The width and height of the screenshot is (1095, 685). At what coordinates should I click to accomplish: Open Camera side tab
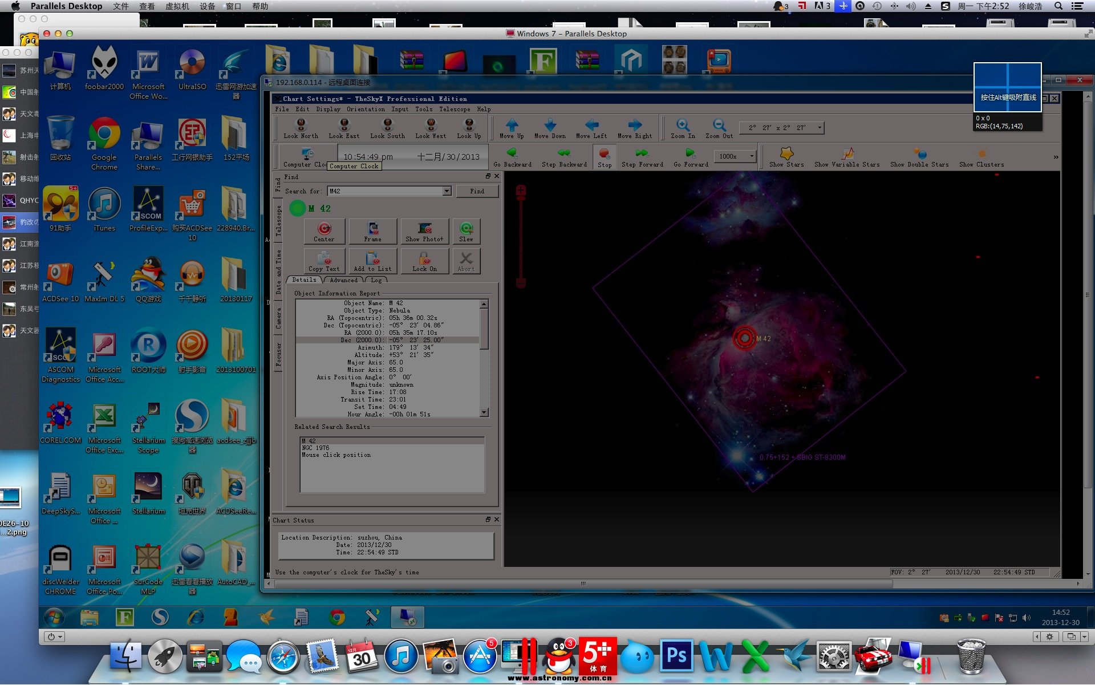click(x=278, y=318)
